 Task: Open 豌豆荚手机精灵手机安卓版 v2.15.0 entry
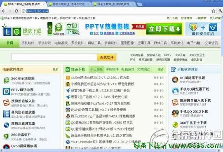[101, 136]
